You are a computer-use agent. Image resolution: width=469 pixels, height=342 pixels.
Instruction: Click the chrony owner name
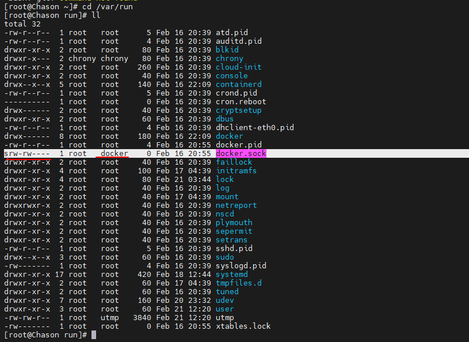point(82,59)
